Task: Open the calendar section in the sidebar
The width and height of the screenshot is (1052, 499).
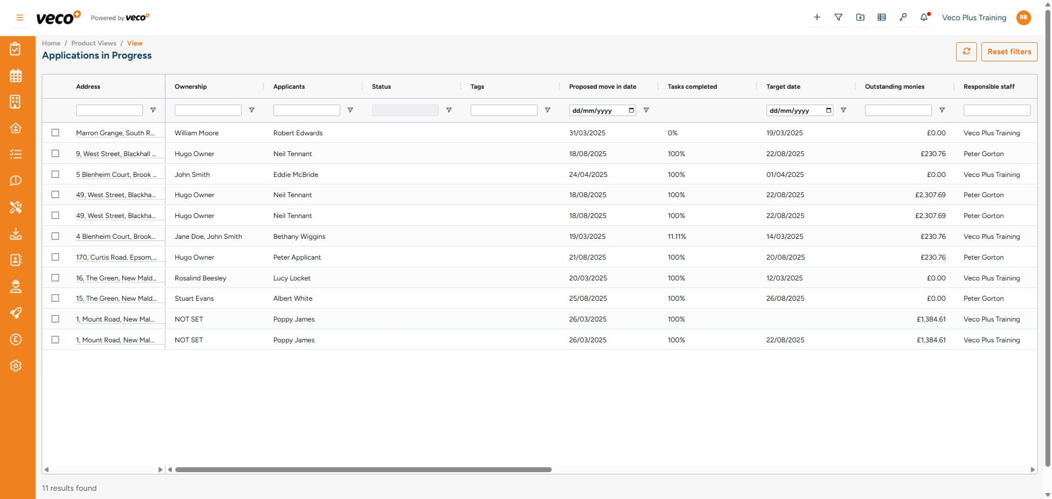Action: click(16, 76)
